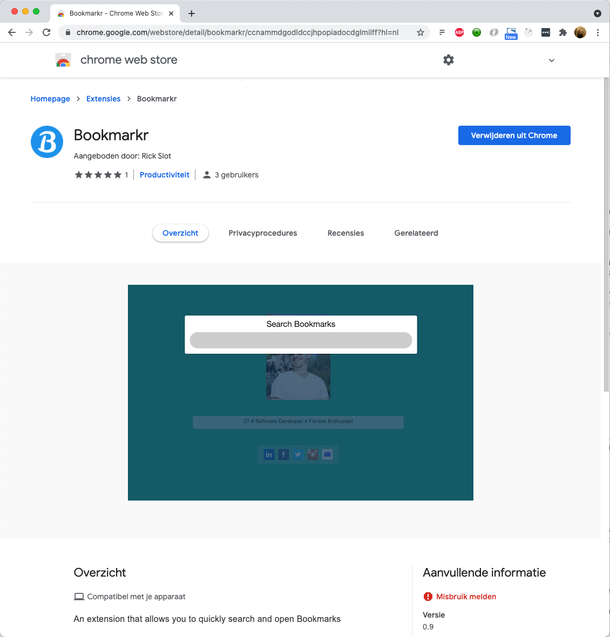Click the green circle extension icon

tap(477, 32)
